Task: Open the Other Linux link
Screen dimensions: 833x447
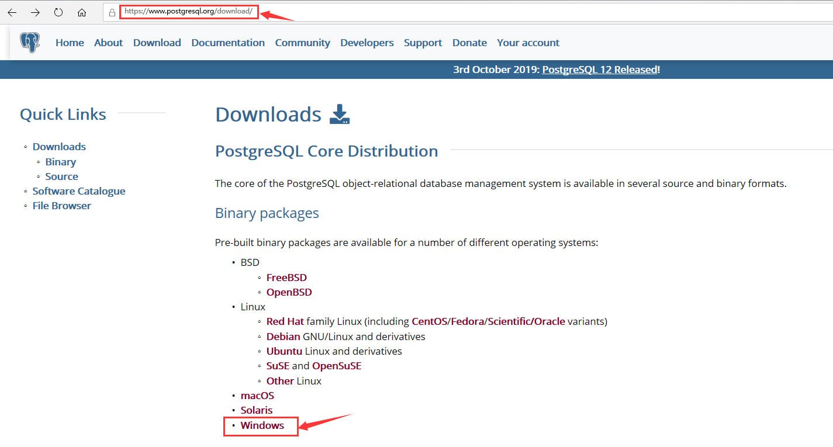Action: click(280, 381)
